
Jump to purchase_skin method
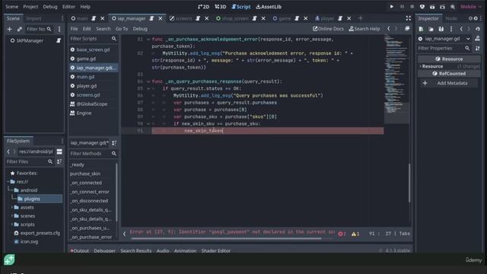[85, 174]
